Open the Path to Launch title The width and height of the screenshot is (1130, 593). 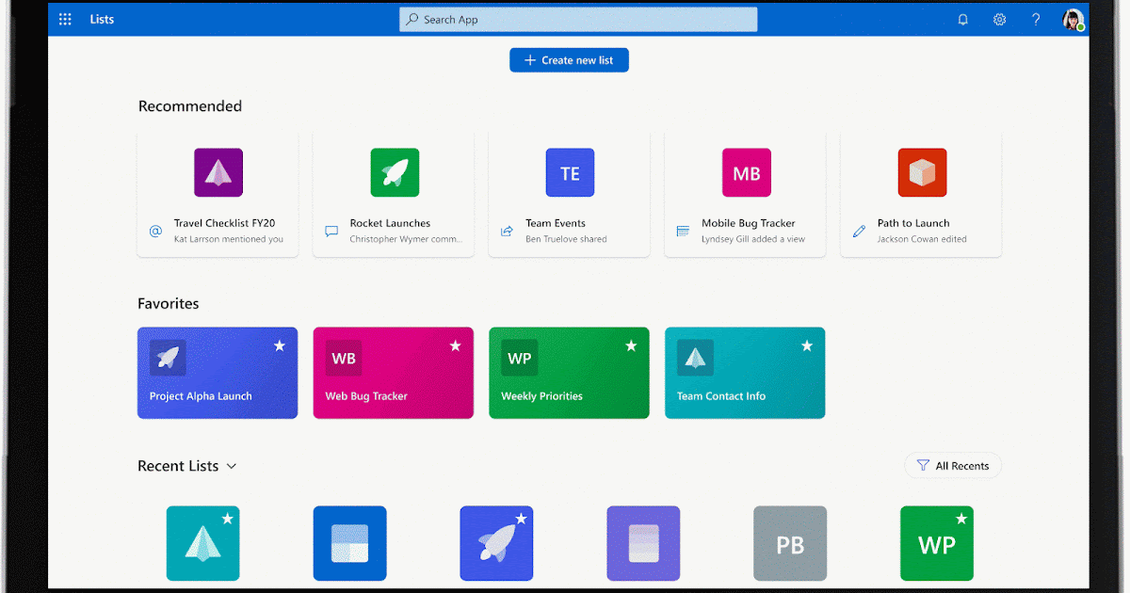click(913, 223)
